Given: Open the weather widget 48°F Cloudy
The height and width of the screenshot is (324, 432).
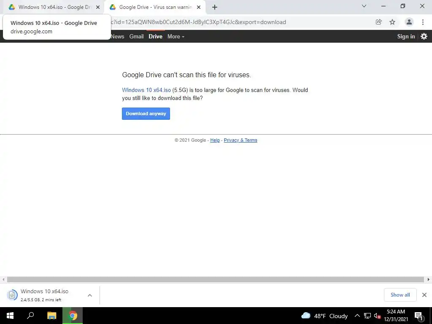Looking at the screenshot, I should 324,316.
